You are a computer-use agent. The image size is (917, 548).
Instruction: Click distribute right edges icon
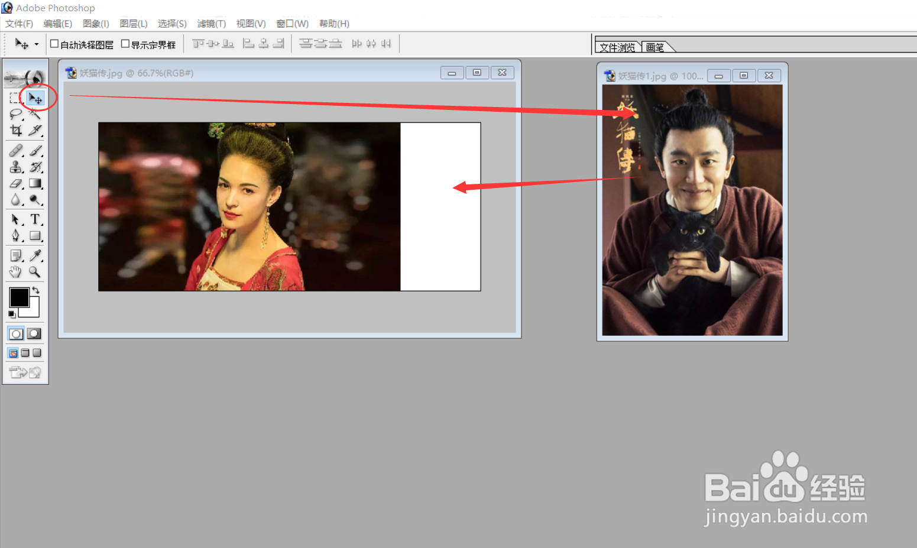(x=386, y=44)
